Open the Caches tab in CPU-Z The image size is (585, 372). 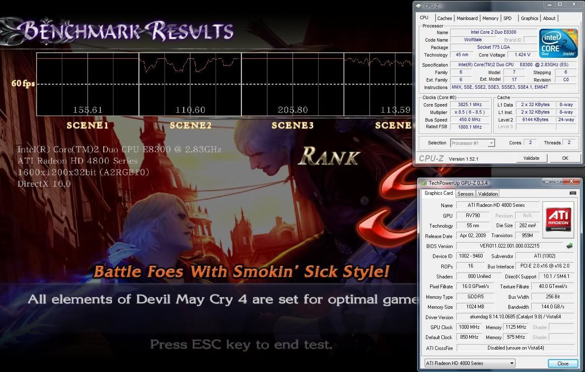pyautogui.click(x=444, y=18)
